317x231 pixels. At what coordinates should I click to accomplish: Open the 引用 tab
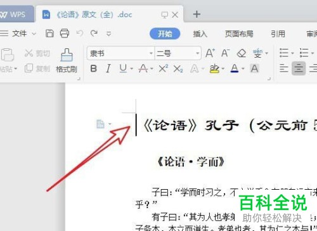tap(278, 34)
